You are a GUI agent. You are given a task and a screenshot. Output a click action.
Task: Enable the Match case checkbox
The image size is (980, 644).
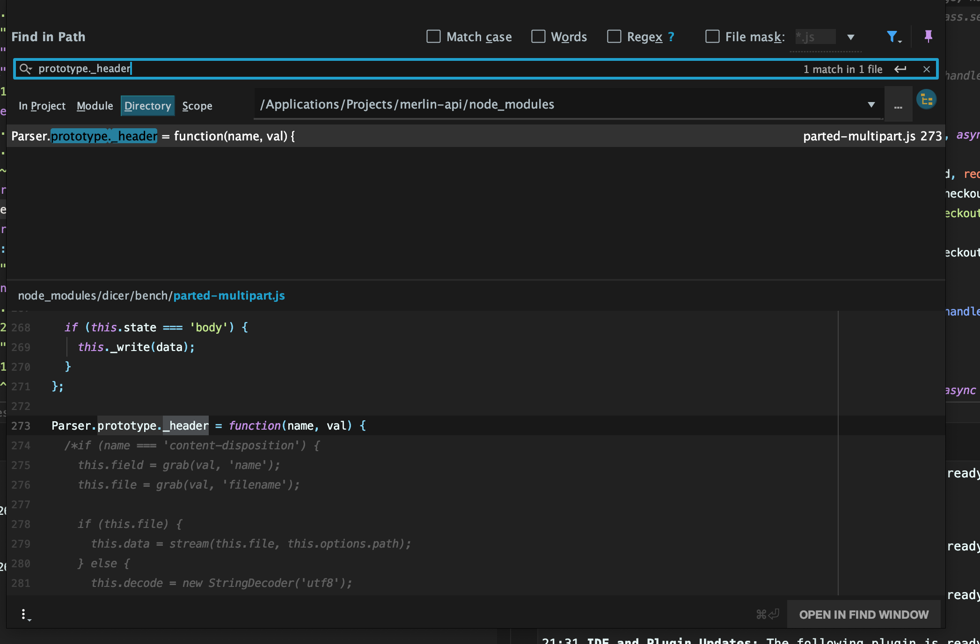pos(432,37)
